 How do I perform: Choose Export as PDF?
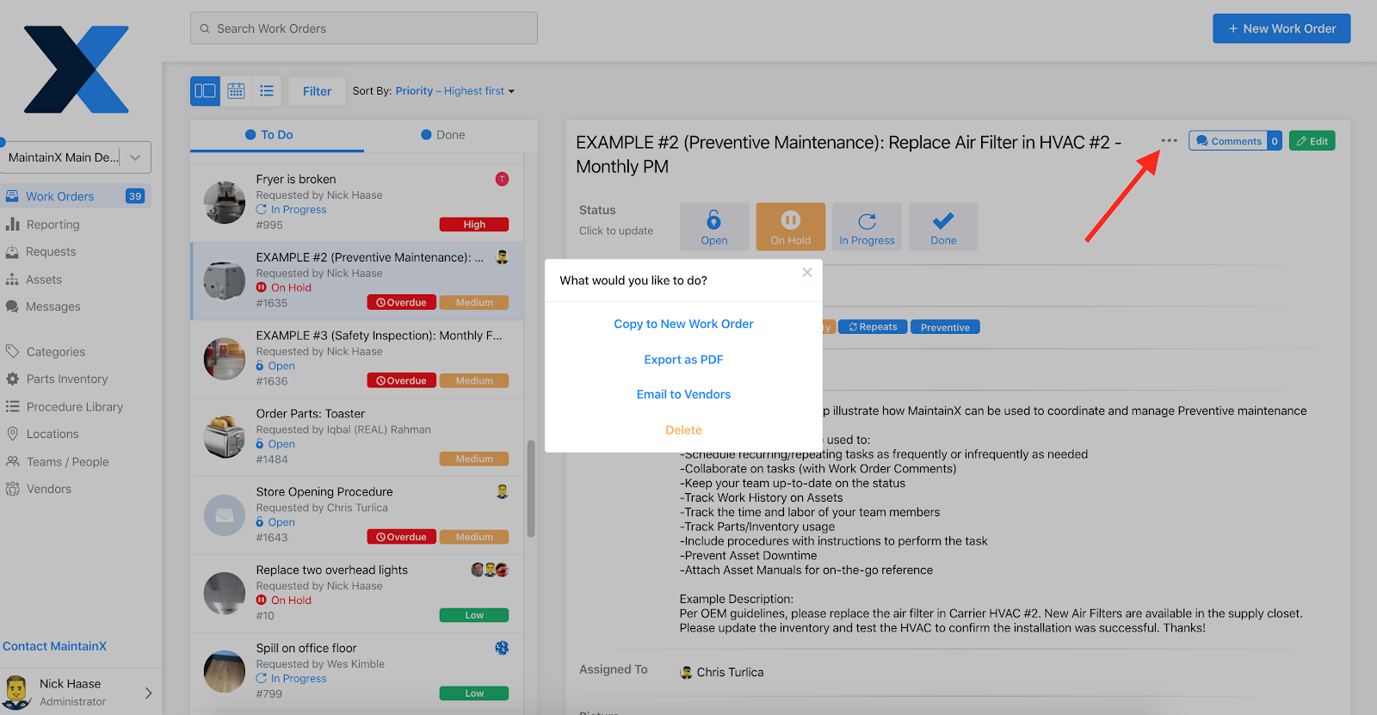[683, 360]
